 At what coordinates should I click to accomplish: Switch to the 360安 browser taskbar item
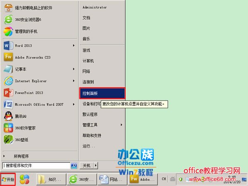tap(82, 179)
